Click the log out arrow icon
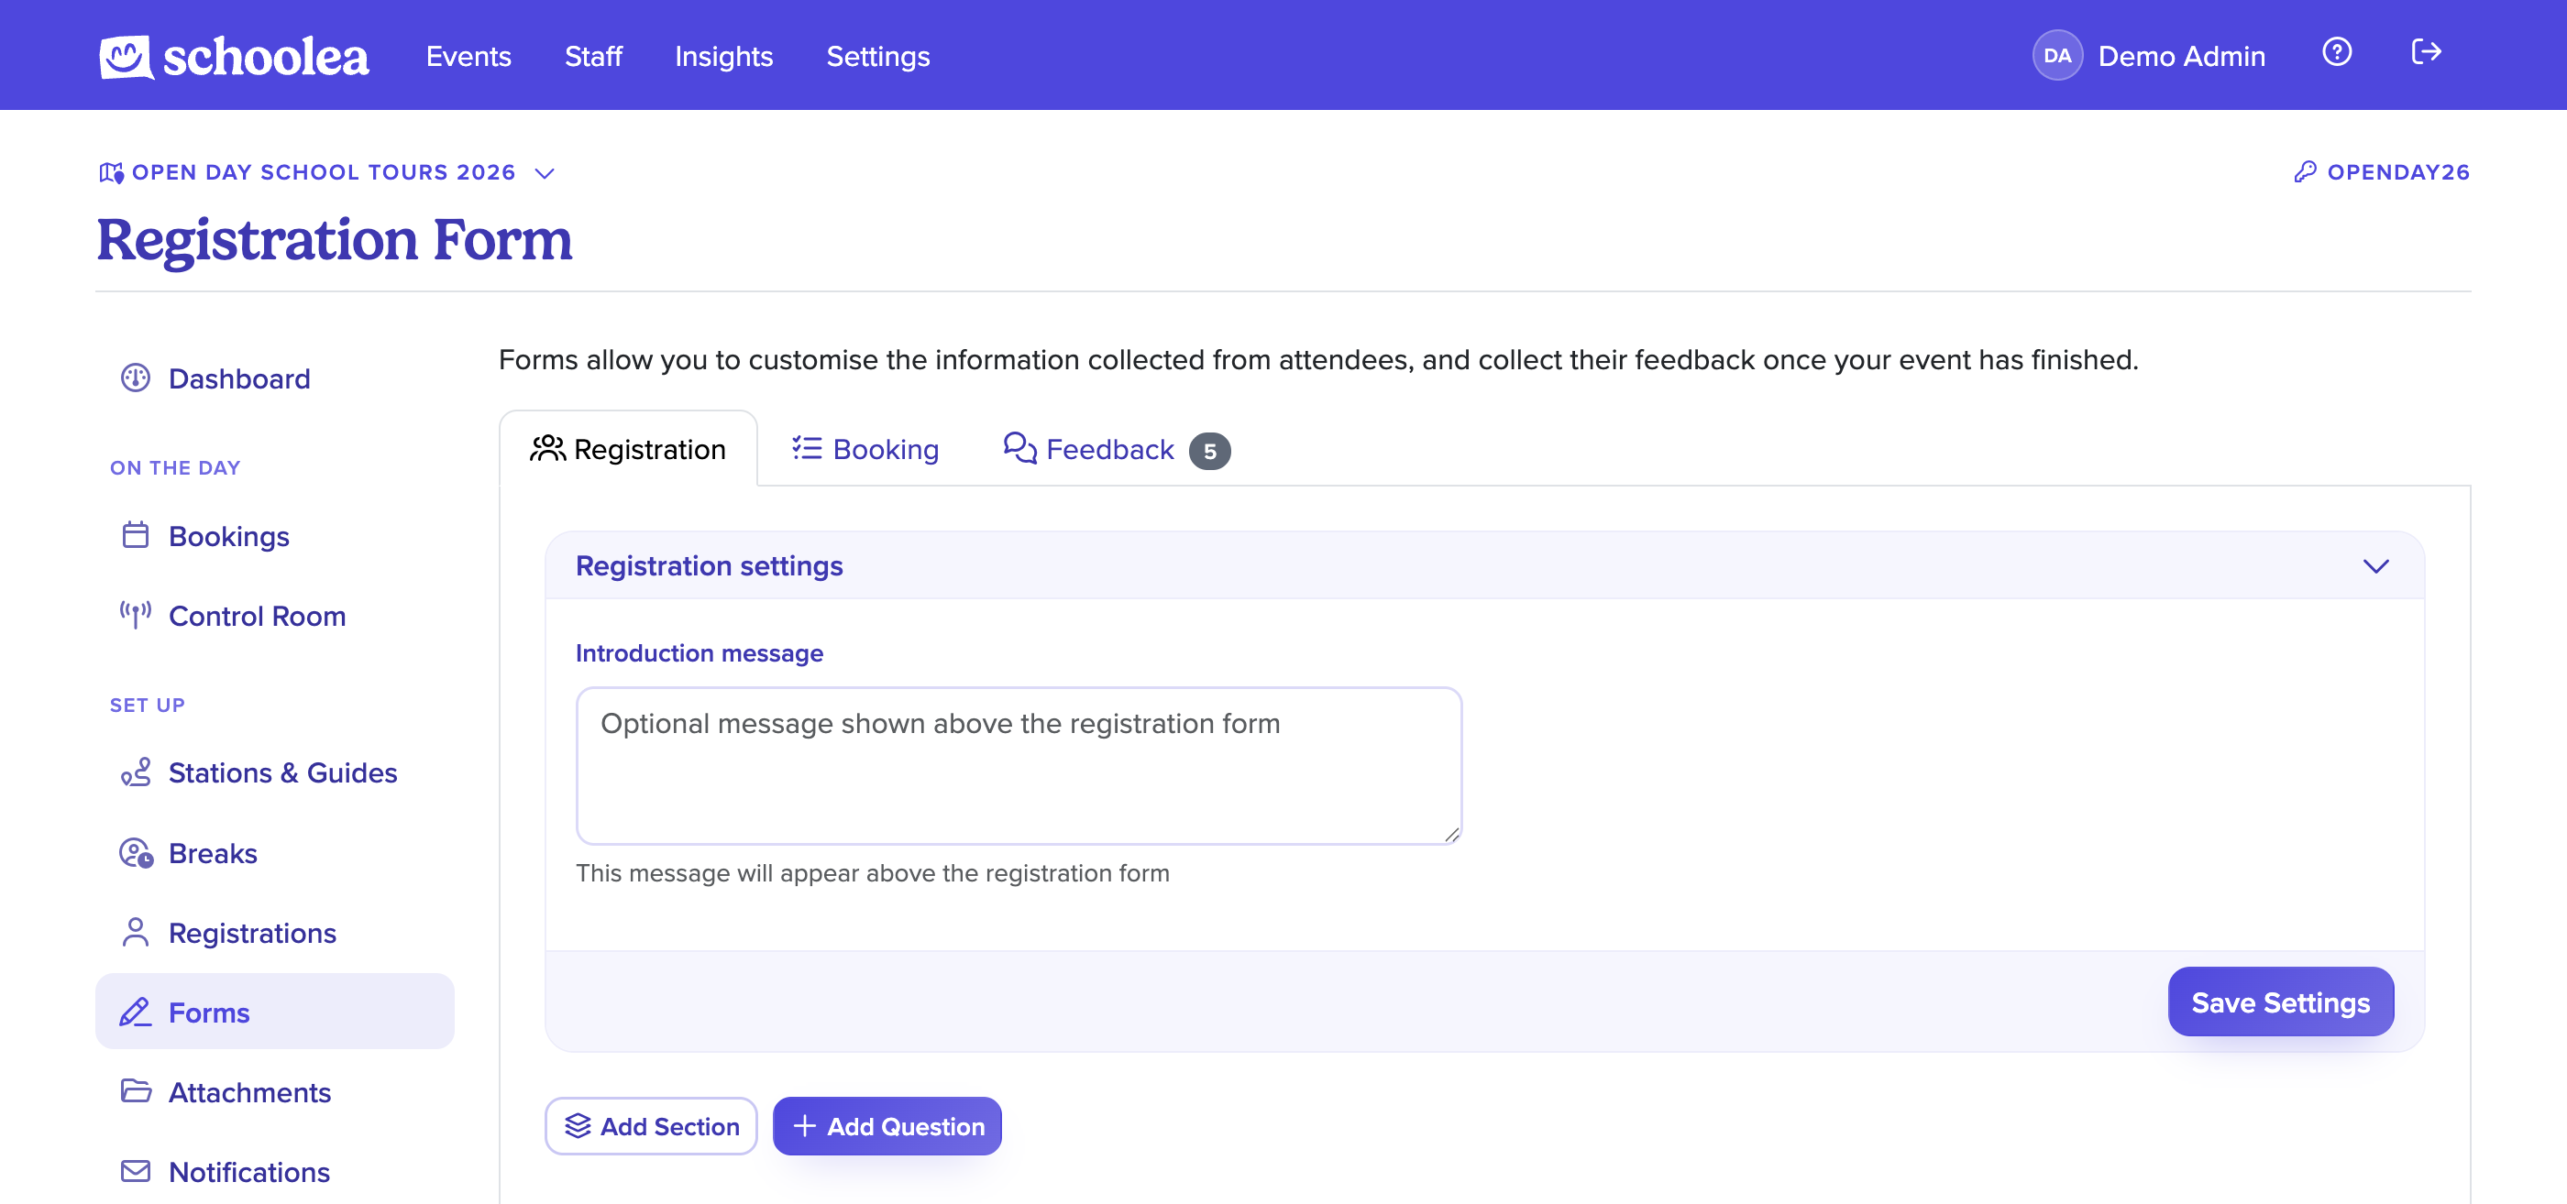The width and height of the screenshot is (2567, 1204). (2426, 52)
